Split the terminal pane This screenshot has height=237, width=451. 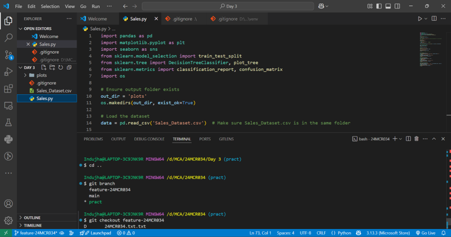tap(408, 139)
